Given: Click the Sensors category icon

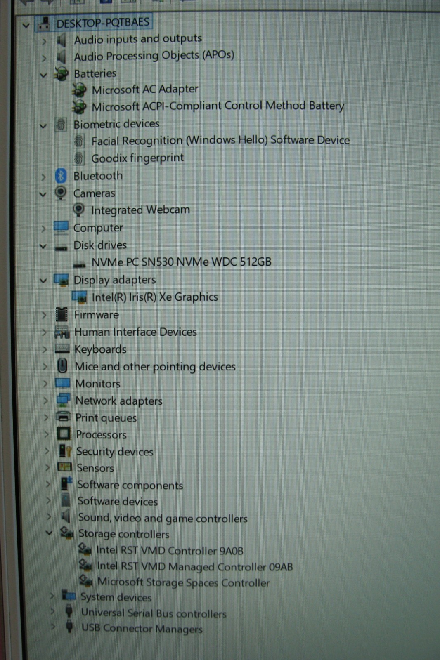Looking at the screenshot, I should point(65,467).
